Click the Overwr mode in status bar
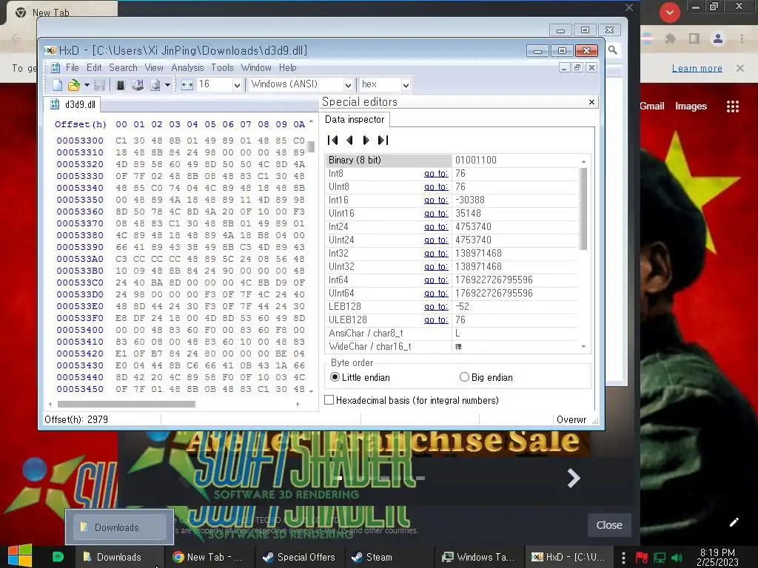 tap(571, 420)
